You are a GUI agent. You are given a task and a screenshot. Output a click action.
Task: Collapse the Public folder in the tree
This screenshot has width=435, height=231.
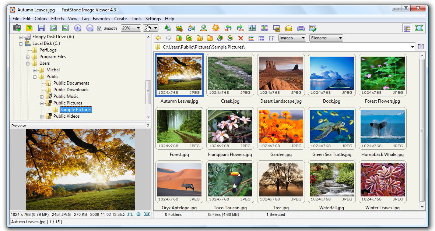coord(35,76)
